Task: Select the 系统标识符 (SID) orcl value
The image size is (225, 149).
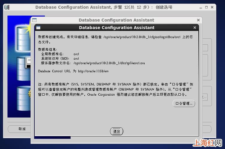Action: pyautogui.click(x=76, y=58)
